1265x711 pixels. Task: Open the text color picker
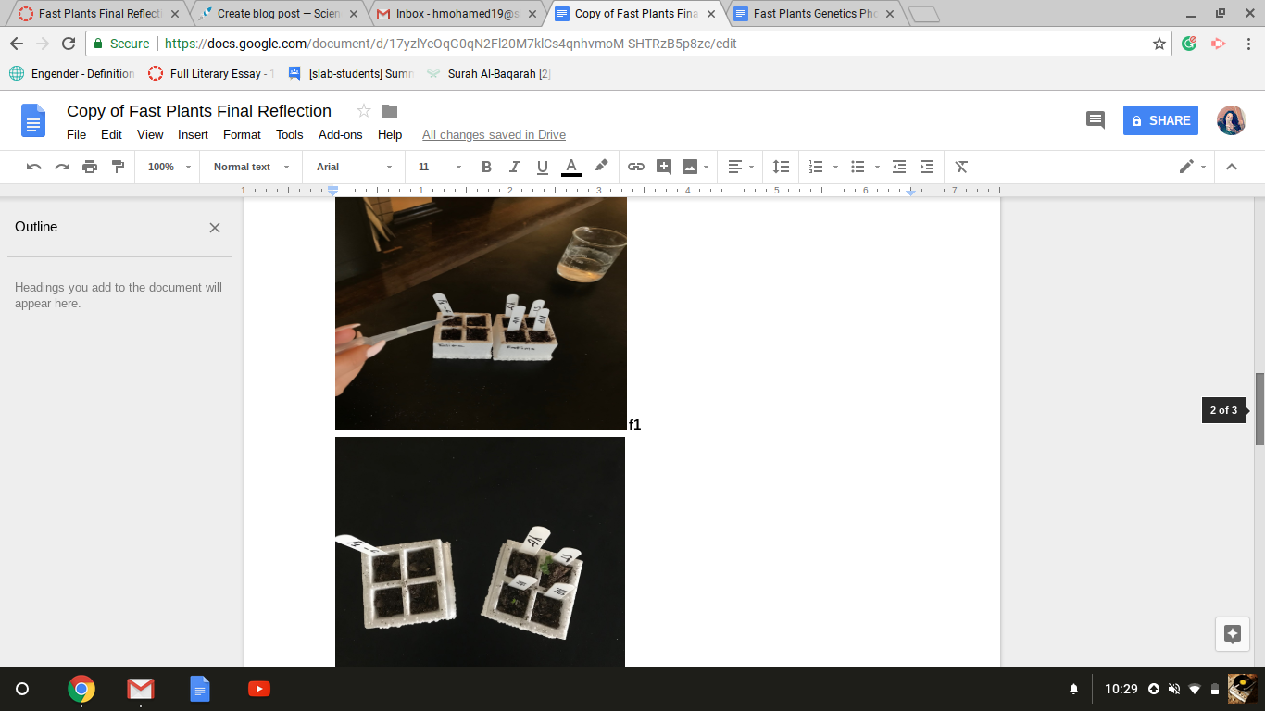(571, 167)
